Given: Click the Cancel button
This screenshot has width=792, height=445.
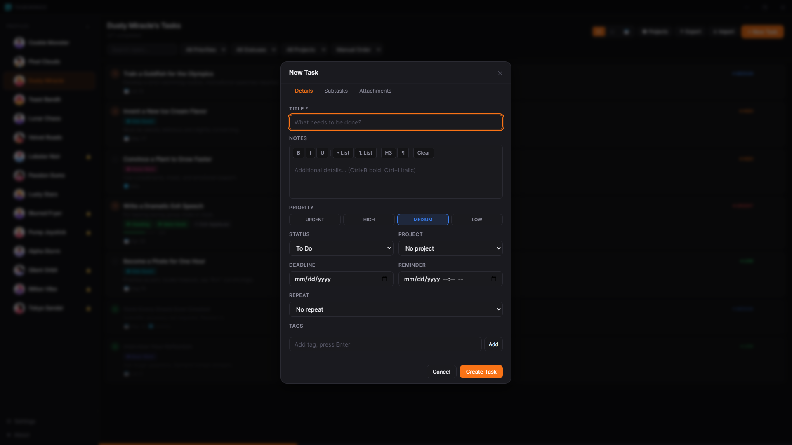Looking at the screenshot, I should point(441,372).
